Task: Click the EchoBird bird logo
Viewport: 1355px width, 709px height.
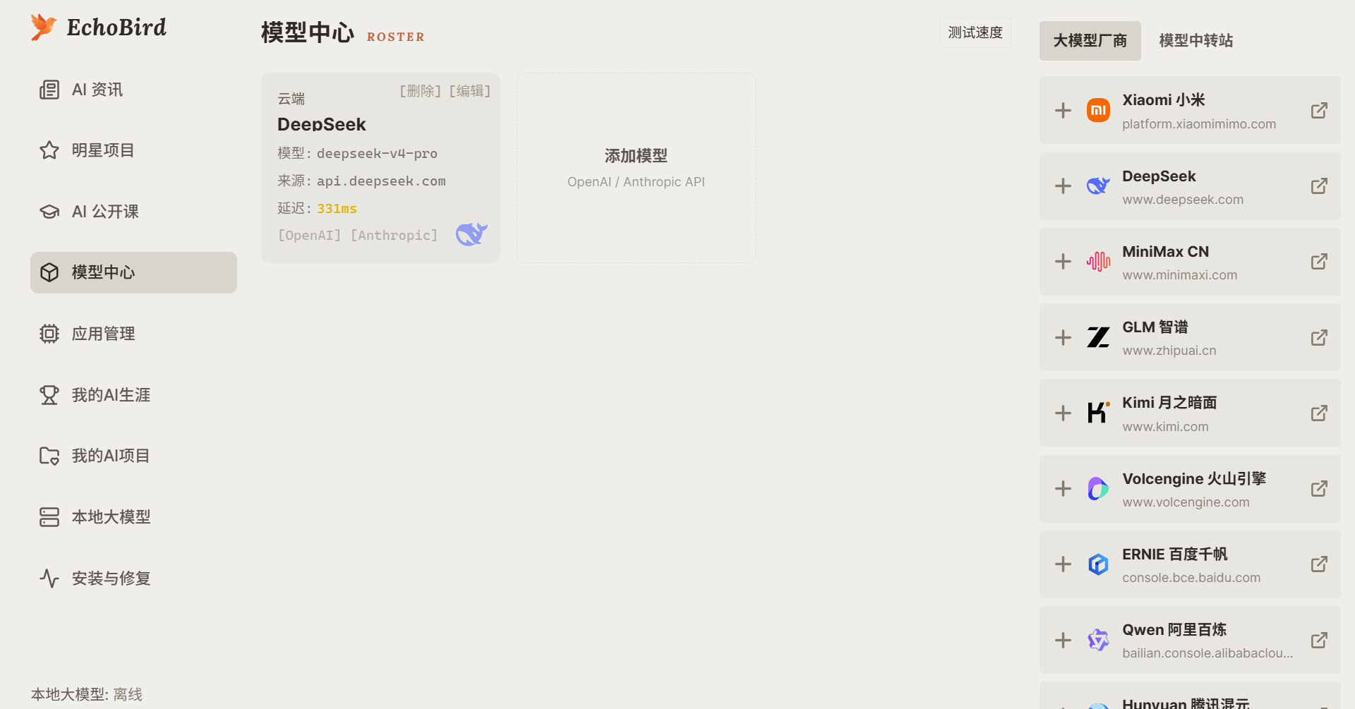Action: (x=44, y=27)
